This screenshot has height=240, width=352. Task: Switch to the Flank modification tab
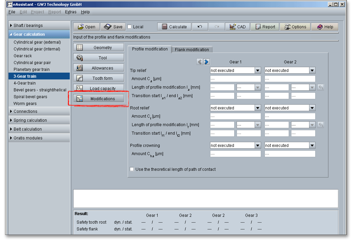[192, 50]
